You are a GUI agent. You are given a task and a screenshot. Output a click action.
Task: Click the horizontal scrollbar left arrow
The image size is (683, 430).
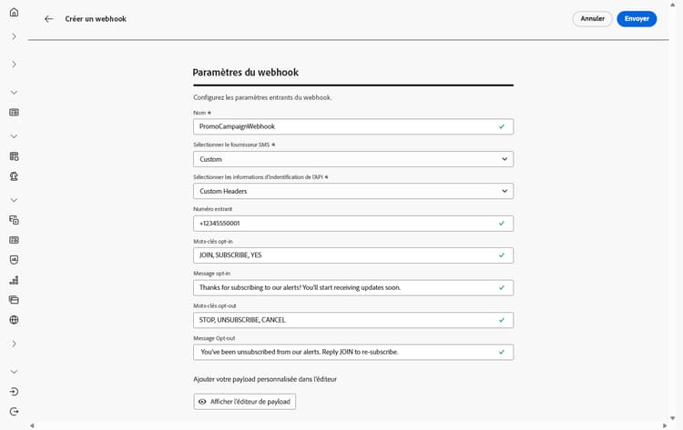[x=32, y=425]
